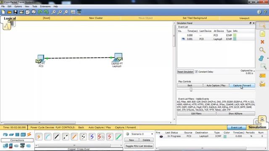The image size is (269, 151).
Task: Switch to the Simulation tab
Action: point(257,127)
